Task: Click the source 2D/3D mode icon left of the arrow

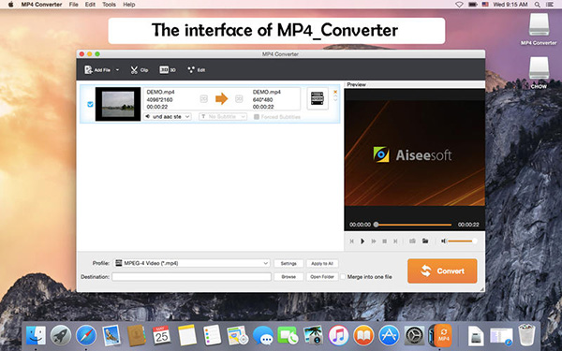Action: click(203, 99)
